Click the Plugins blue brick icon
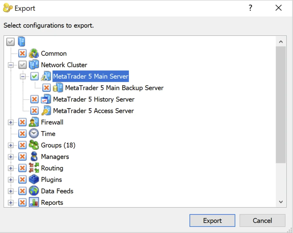Screen dimensions: 293x233 [34, 179]
